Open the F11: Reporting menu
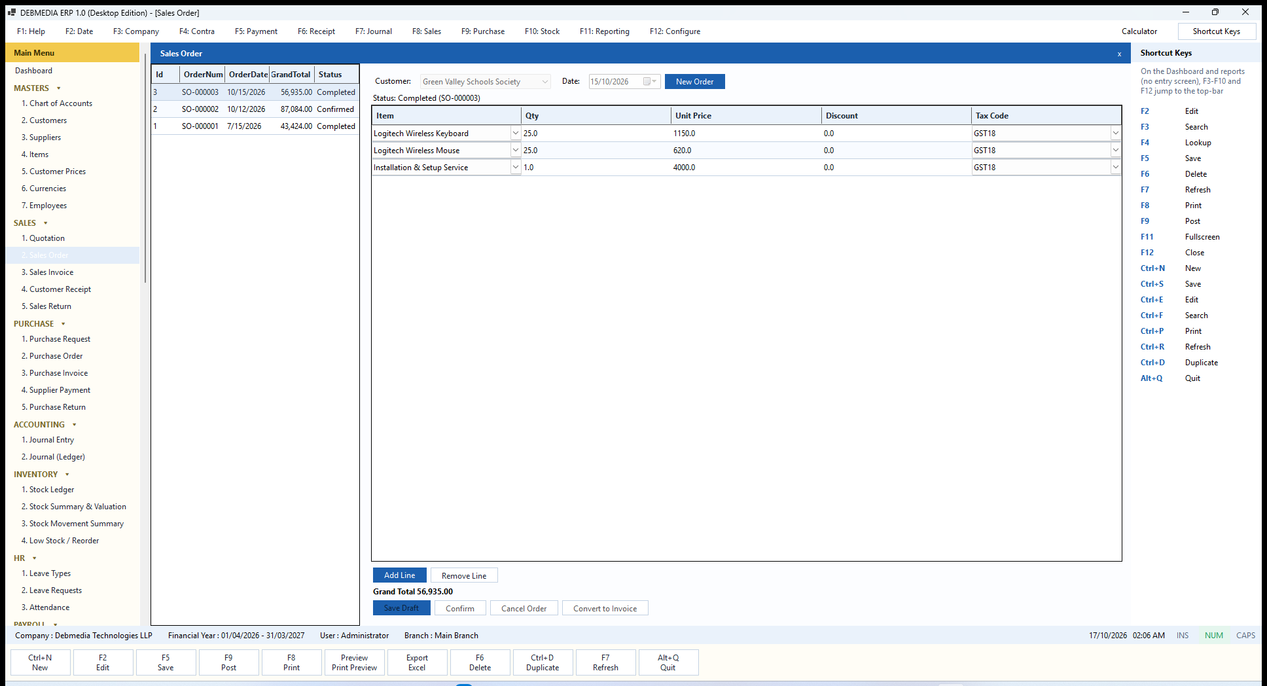The image size is (1267, 686). pyautogui.click(x=605, y=31)
